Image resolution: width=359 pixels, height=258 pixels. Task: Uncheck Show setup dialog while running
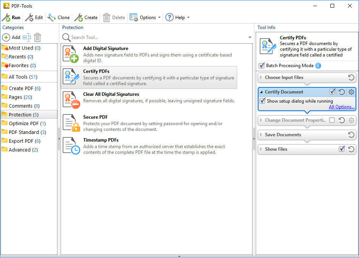[262, 101]
